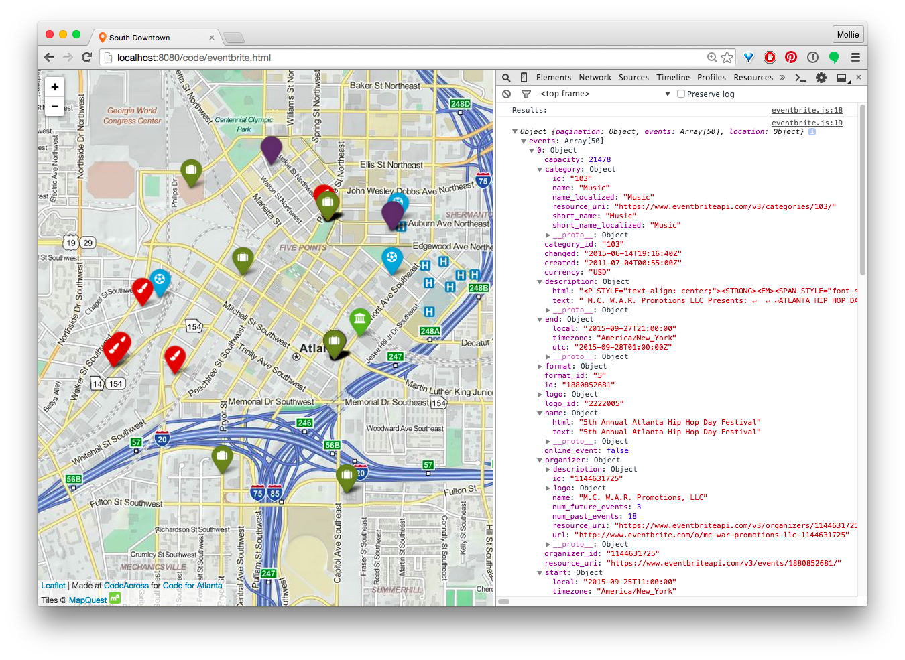Open DevTools settings gear
The width and height of the screenshot is (905, 660).
[821, 78]
